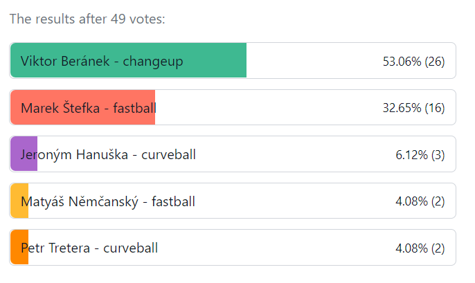Click the 32.65% (16) vote count
Screen dimensions: 475x283
click(413, 108)
